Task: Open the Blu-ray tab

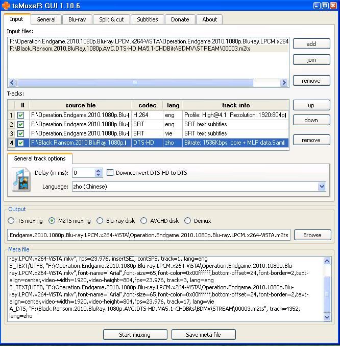Action: click(x=77, y=19)
